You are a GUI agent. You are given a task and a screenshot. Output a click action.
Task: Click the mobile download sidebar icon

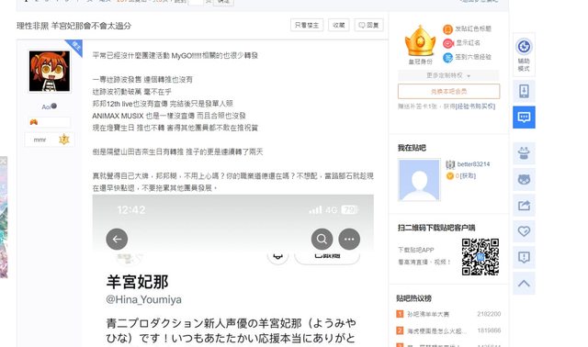tap(524, 91)
